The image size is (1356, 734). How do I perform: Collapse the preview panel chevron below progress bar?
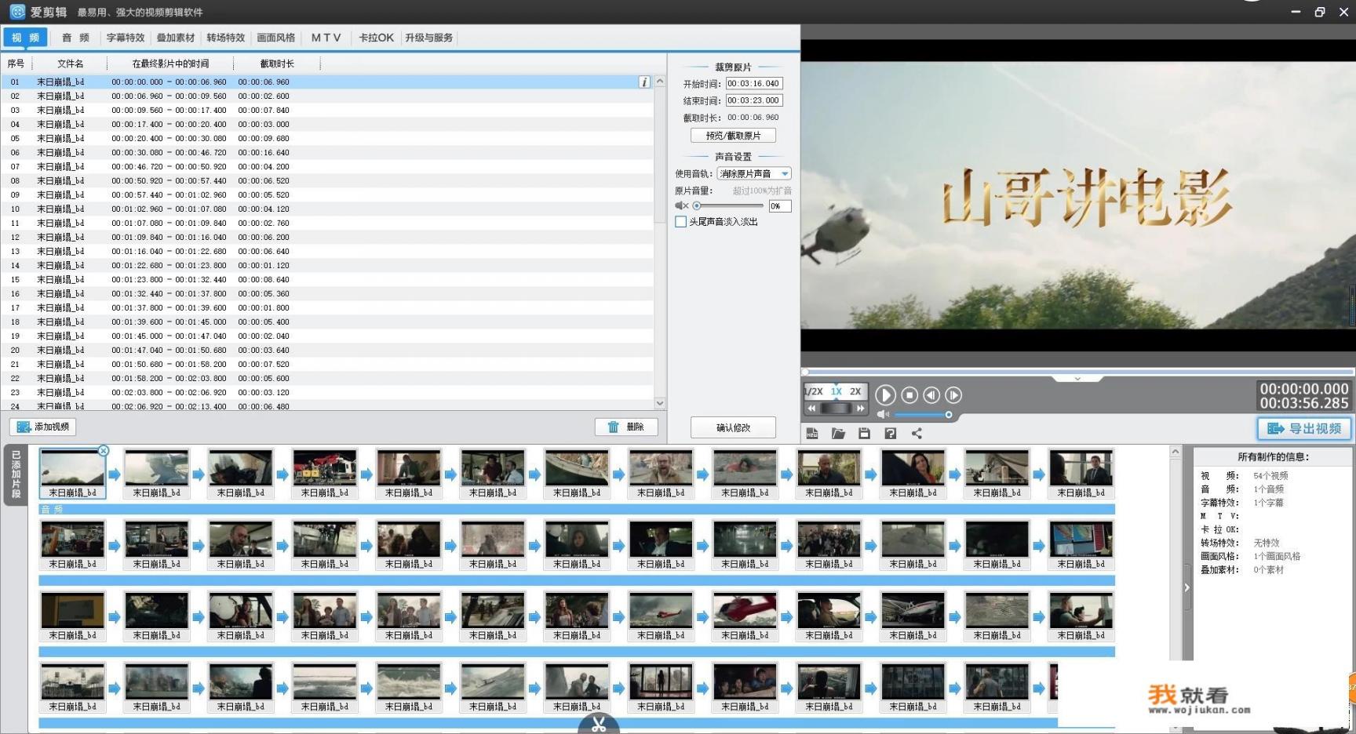[x=1077, y=378]
